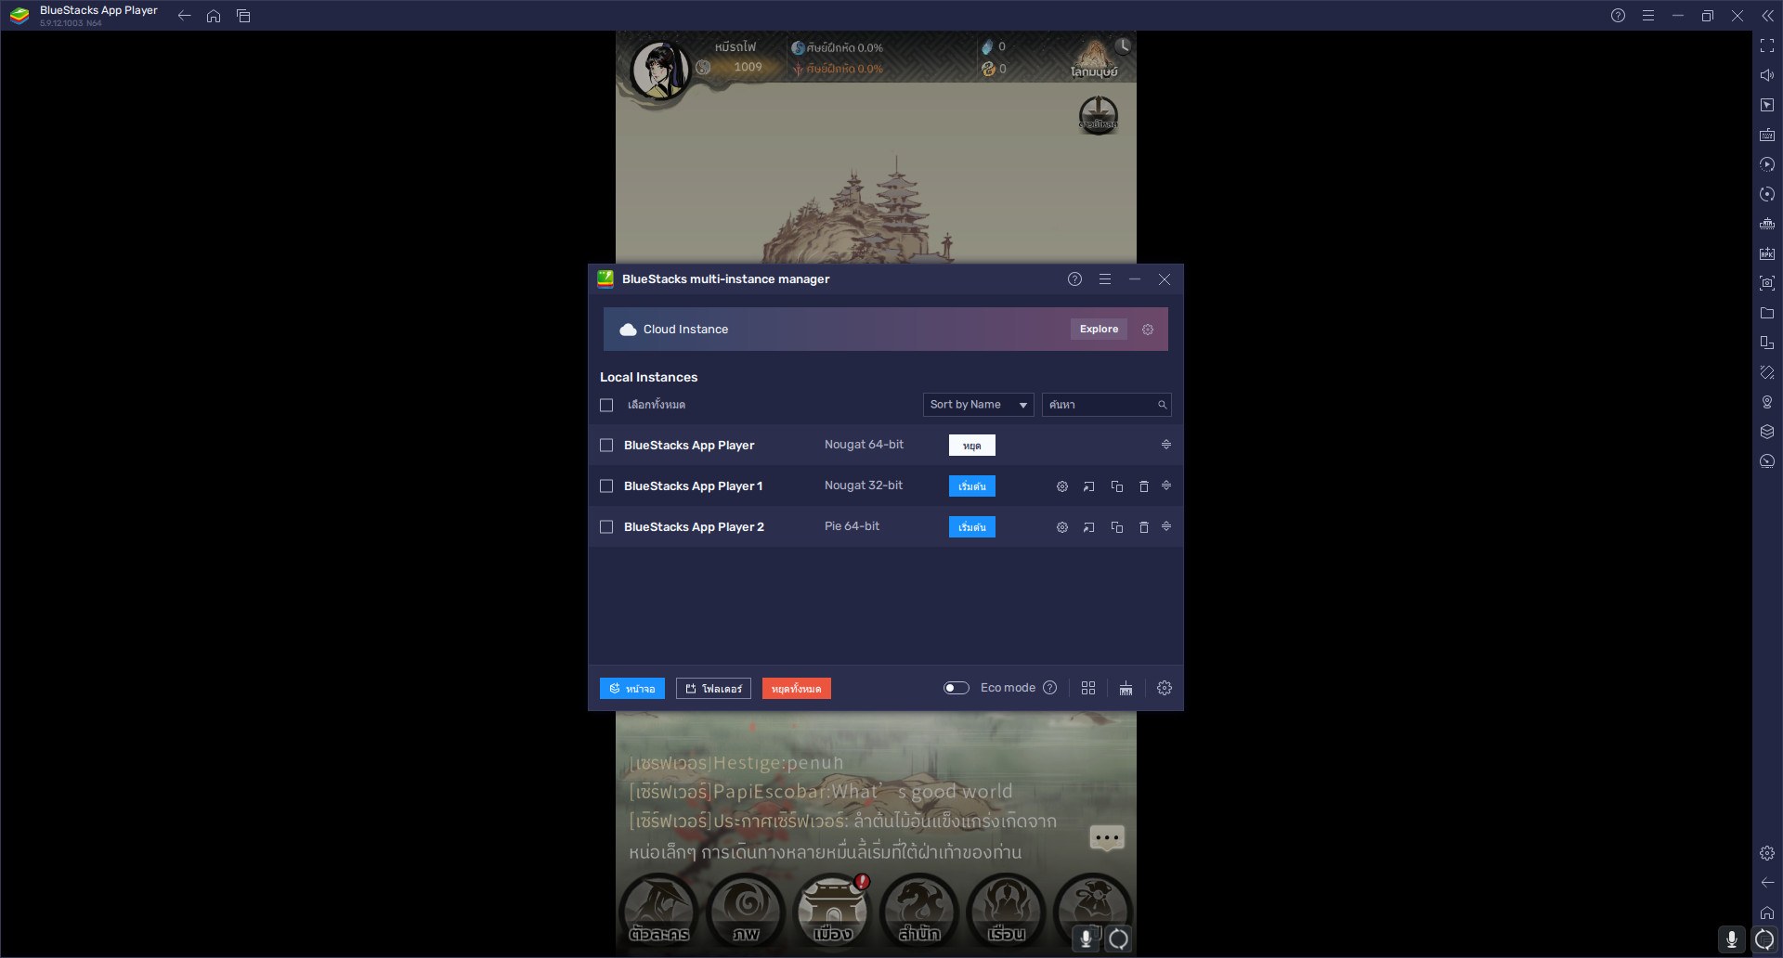
Task: Start BlueStacks App Player 1 instance
Action: (972, 486)
